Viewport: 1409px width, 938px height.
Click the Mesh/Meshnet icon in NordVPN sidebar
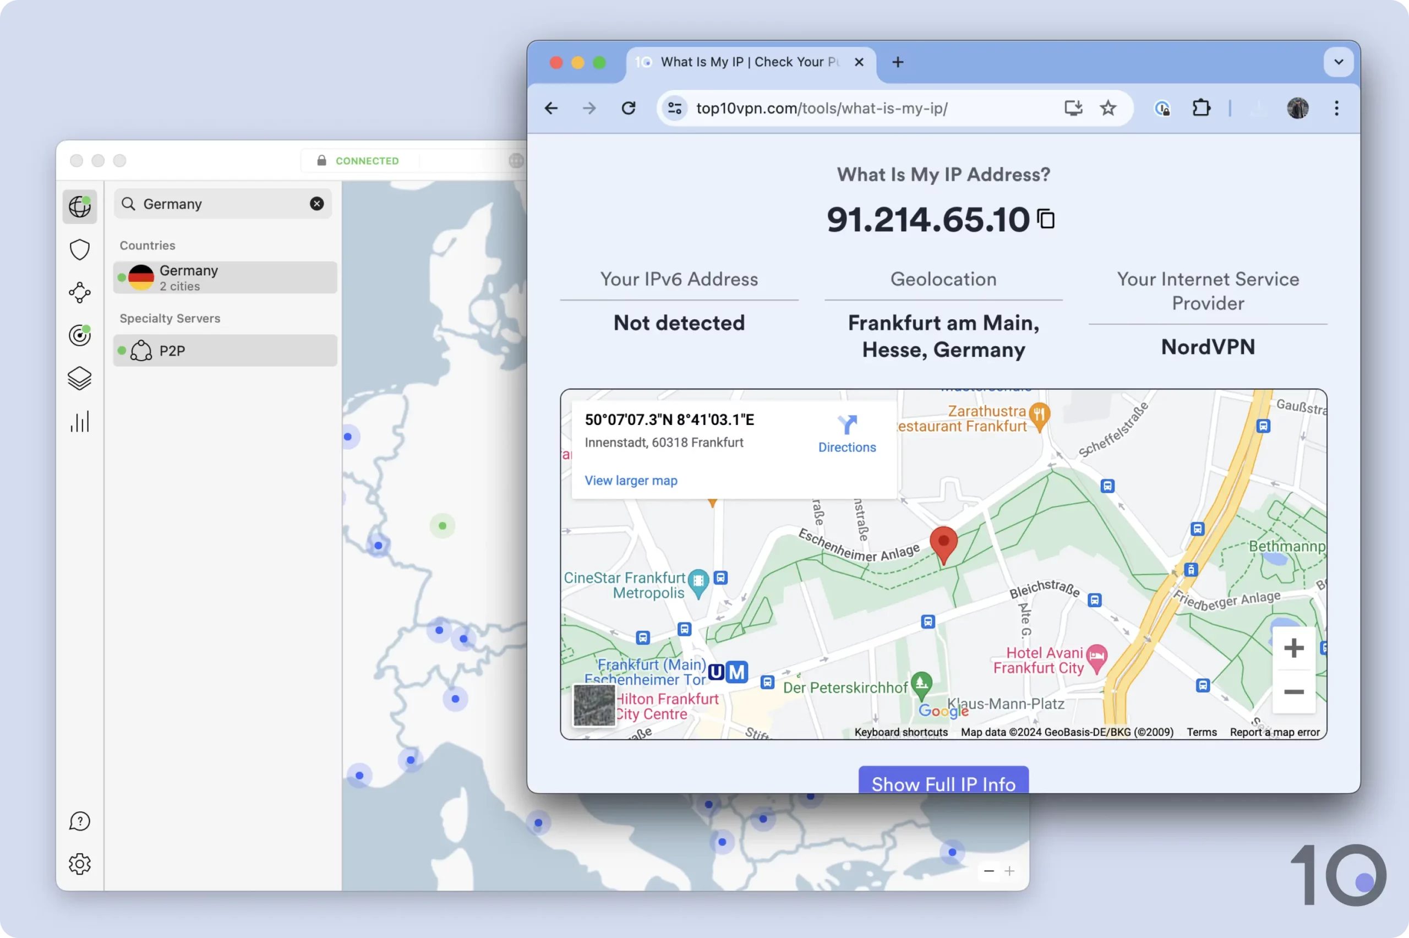point(80,292)
